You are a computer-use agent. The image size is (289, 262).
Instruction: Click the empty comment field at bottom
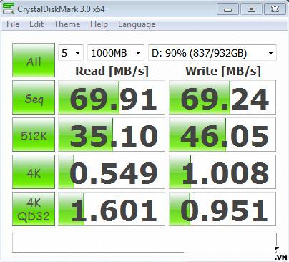(144, 243)
